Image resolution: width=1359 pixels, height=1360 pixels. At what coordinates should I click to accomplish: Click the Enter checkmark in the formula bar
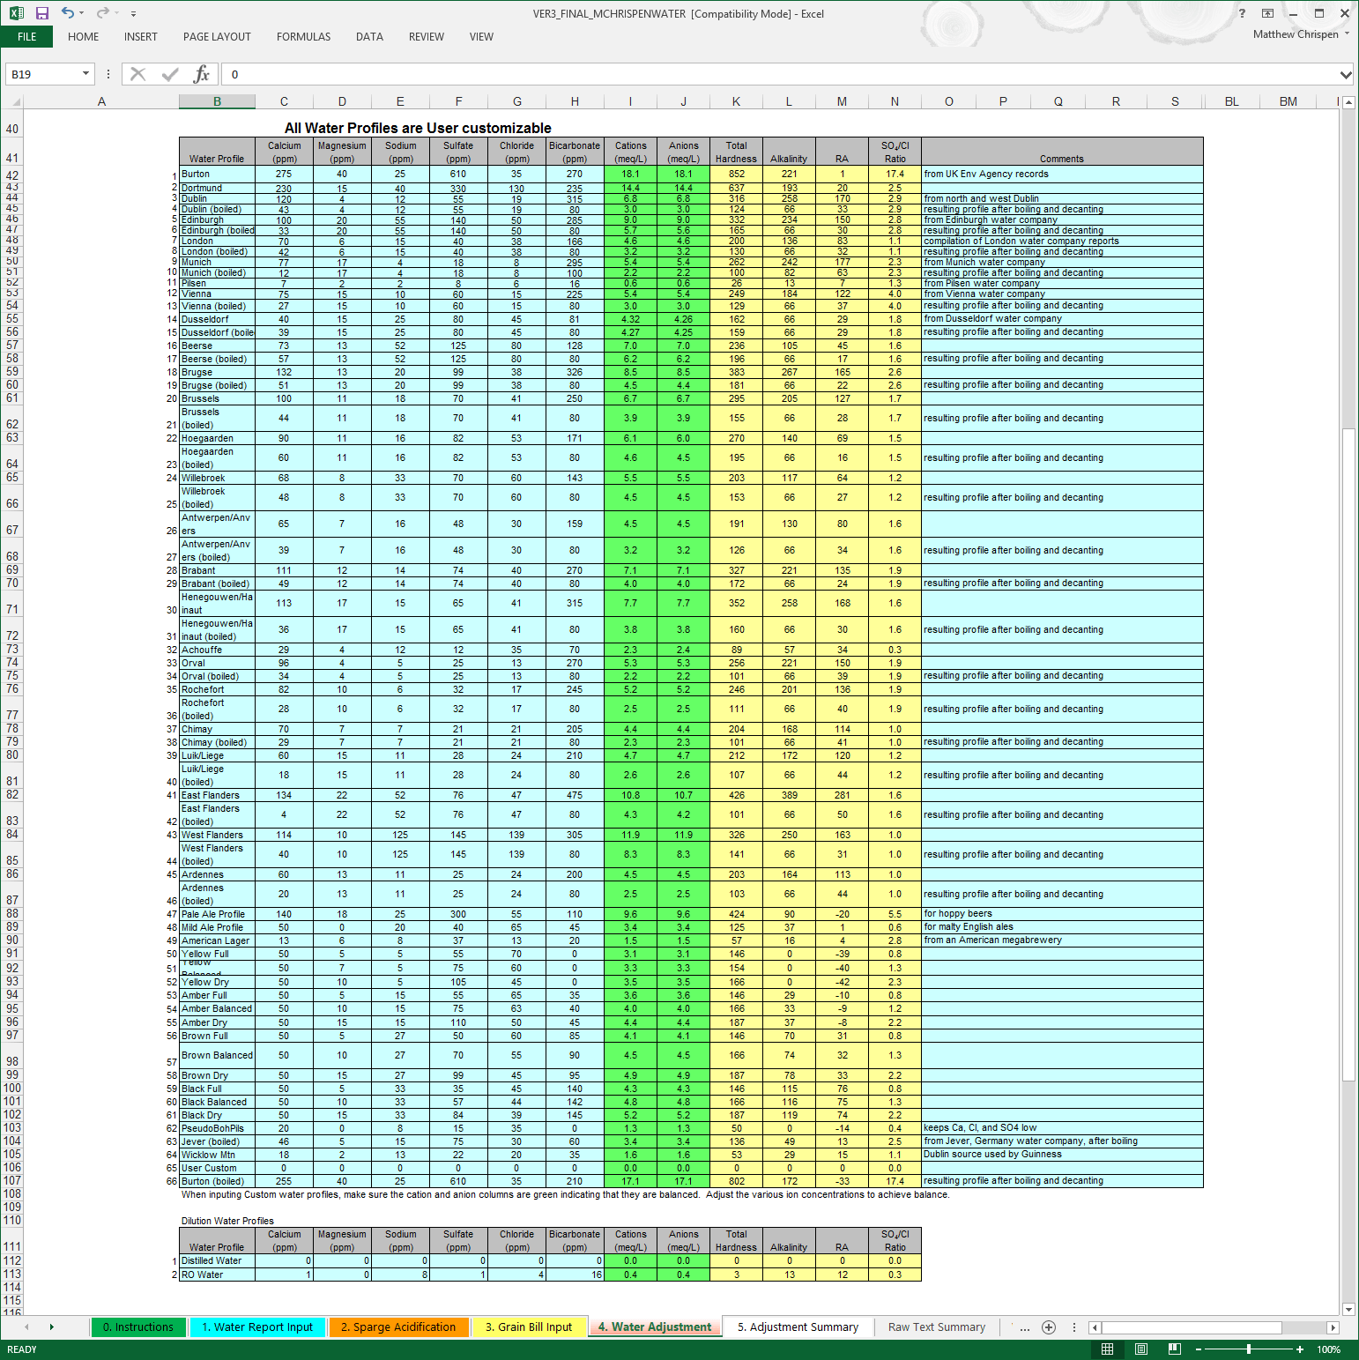pyautogui.click(x=169, y=74)
